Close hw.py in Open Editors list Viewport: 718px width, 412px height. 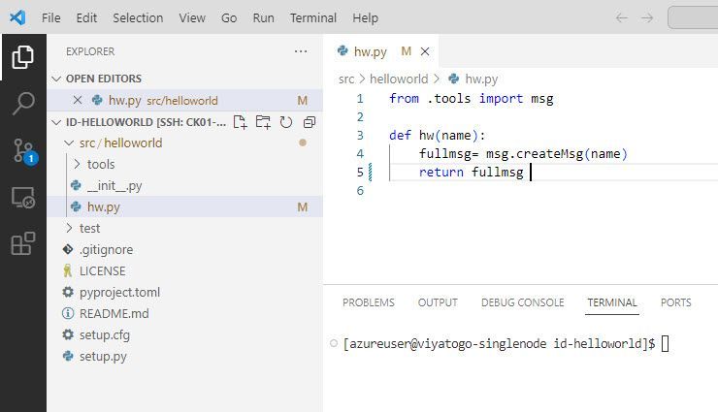click(78, 100)
